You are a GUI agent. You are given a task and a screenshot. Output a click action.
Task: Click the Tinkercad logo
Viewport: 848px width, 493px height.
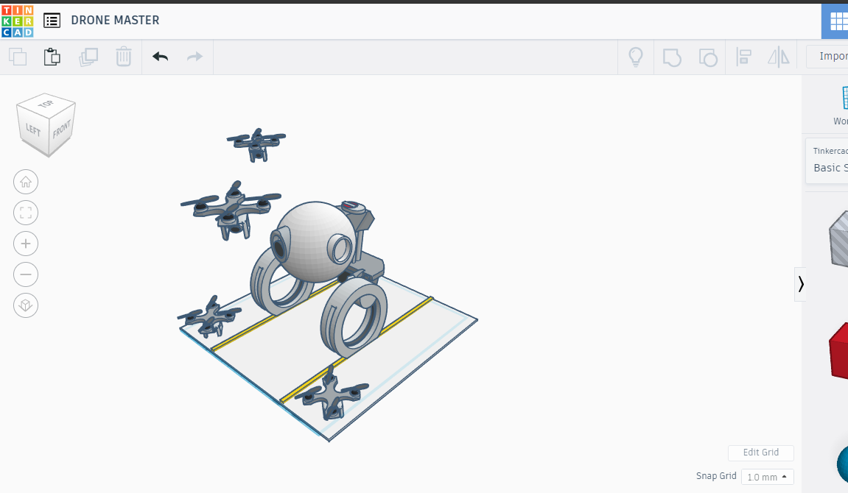coord(18,20)
